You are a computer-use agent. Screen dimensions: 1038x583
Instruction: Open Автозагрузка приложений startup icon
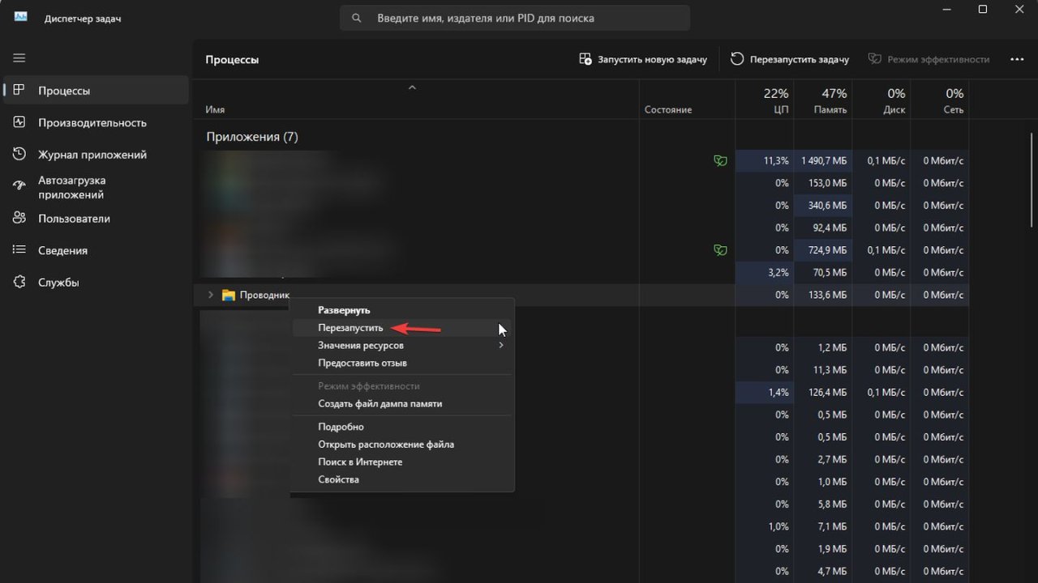[x=19, y=187]
